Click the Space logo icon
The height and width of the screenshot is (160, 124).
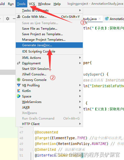(x=19, y=96)
